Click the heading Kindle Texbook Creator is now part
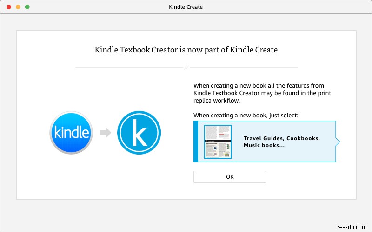This screenshot has height=232, width=372. 186,50
